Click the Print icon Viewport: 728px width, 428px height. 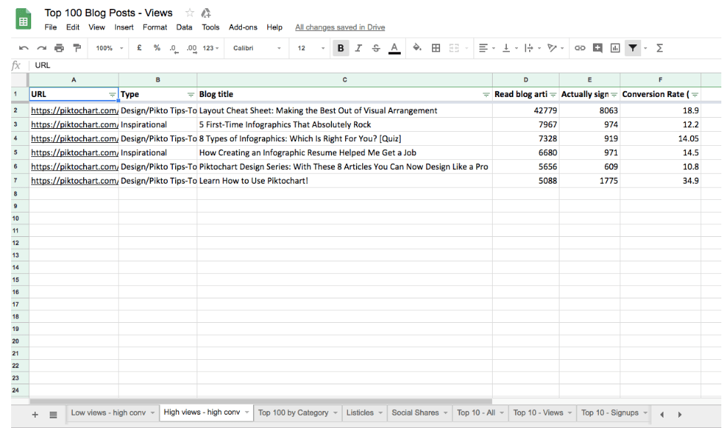[x=59, y=48]
